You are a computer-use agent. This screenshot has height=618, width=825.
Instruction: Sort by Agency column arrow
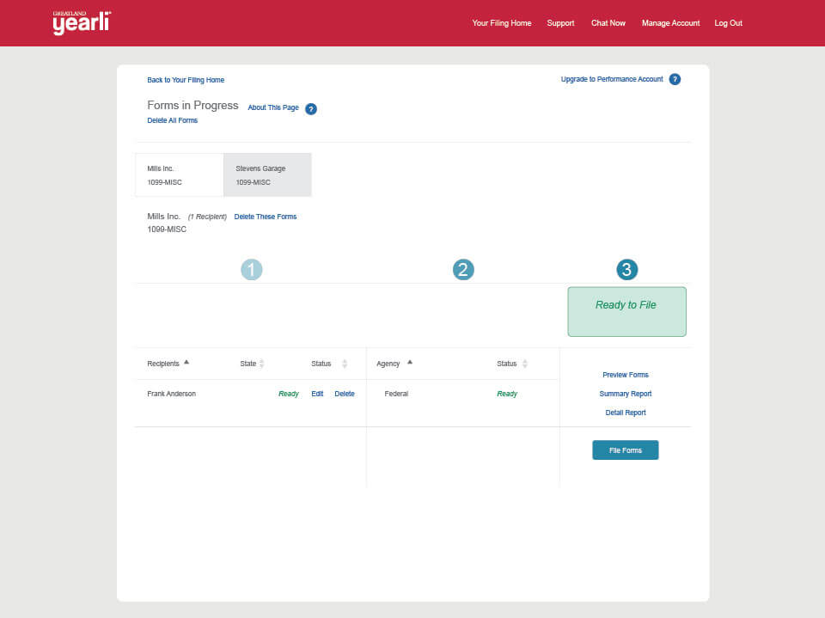point(409,363)
